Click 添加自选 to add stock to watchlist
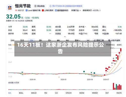The width and height of the screenshot is (126, 97). pyautogui.click(x=40, y=6)
